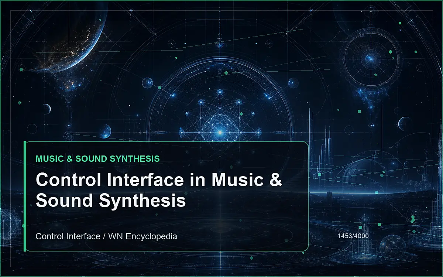The height and width of the screenshot is (277, 443).
Task: Click the '1453/4000' counter text
Action: click(353, 235)
